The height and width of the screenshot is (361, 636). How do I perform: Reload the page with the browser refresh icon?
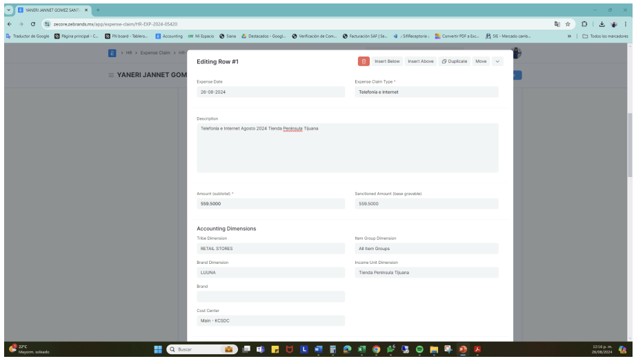click(32, 24)
